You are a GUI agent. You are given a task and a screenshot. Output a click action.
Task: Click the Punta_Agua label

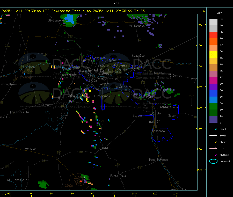(x=118, y=176)
